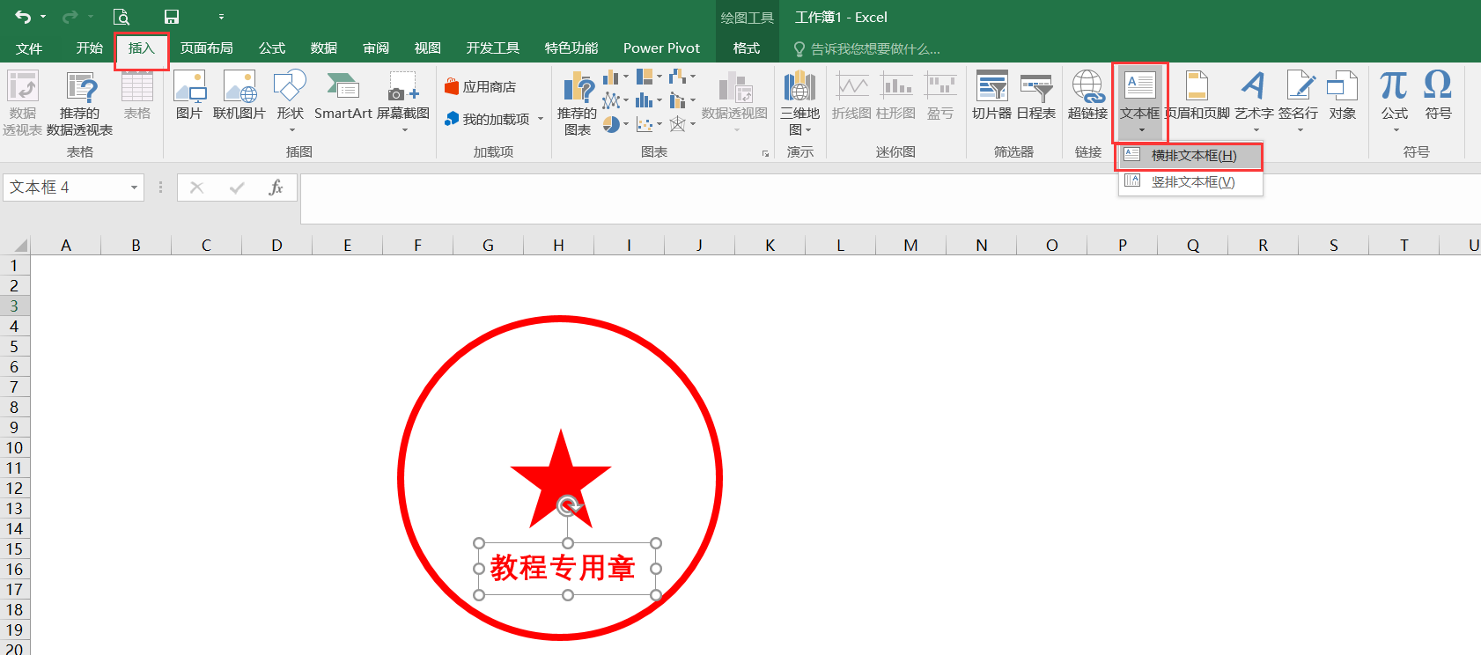Choose 竖排文本框(V) from menu
The height and width of the screenshot is (655, 1481).
1191,182
